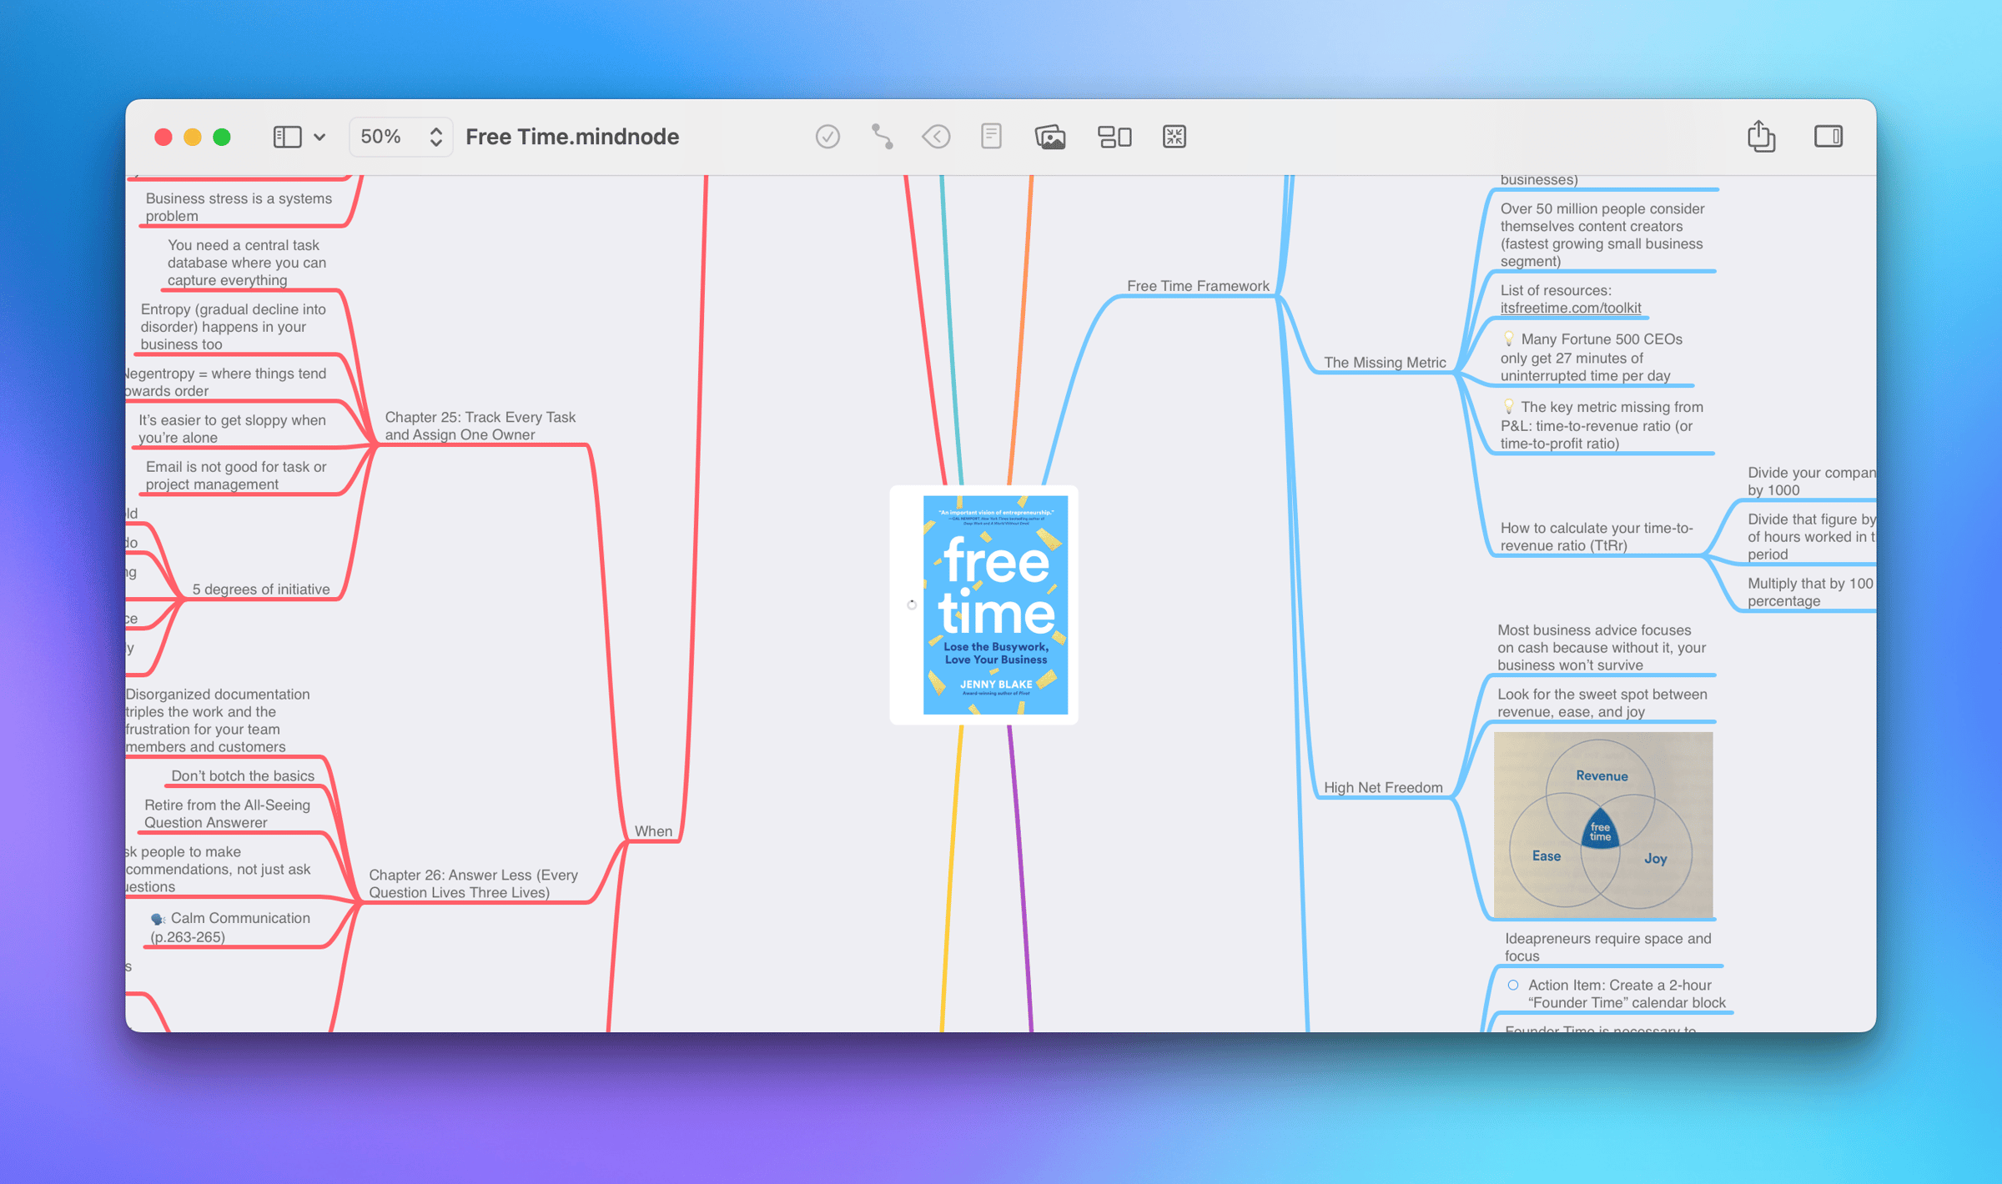The width and height of the screenshot is (2002, 1184).
Task: Select the key metric missing node
Action: tap(1602, 425)
